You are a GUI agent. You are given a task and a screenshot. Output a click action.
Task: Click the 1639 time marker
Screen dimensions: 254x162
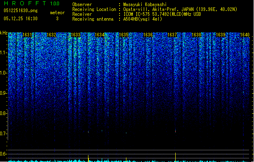point(220,35)
